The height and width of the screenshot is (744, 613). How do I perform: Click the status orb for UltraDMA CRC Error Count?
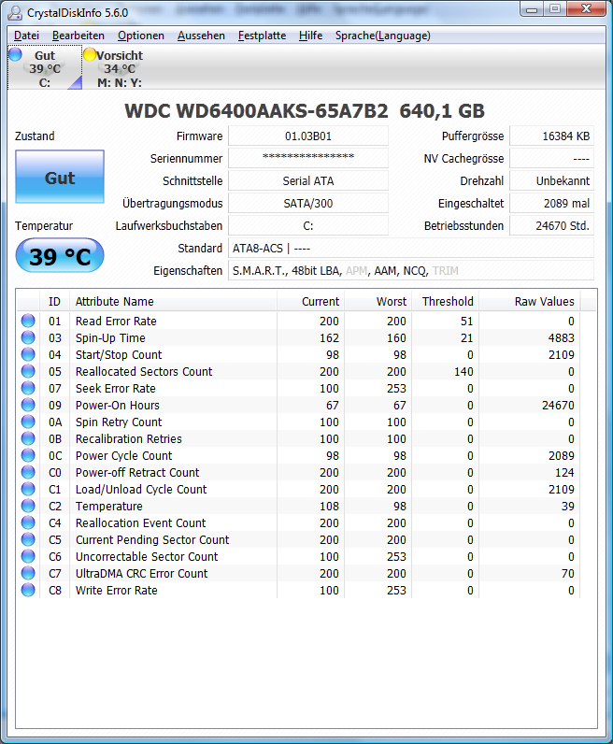pyautogui.click(x=28, y=573)
